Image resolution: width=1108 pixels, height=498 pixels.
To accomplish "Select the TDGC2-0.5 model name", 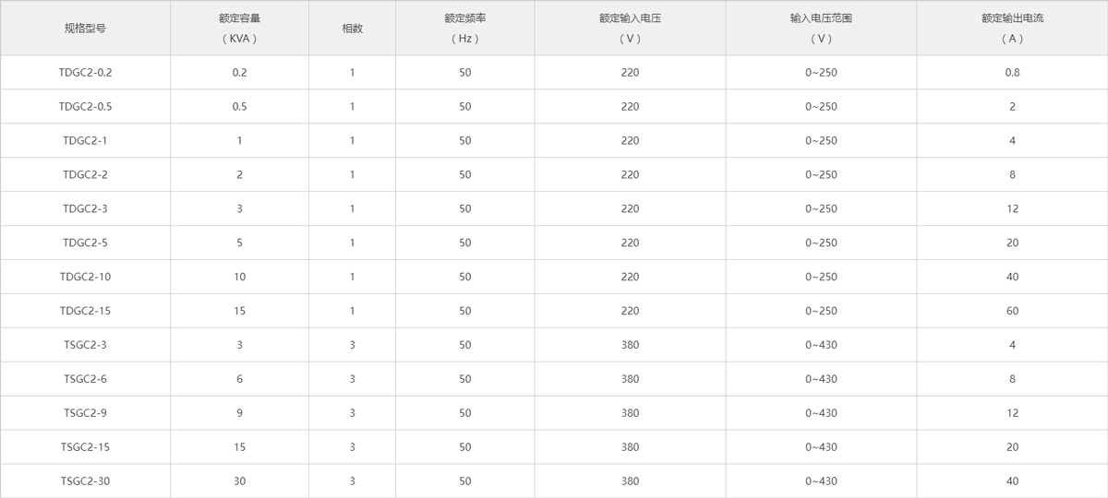I will point(85,106).
